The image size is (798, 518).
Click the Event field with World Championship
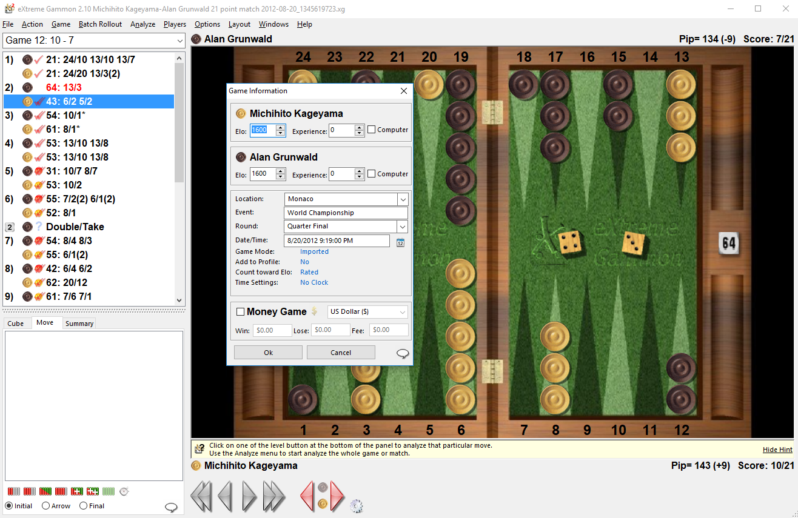coord(346,213)
